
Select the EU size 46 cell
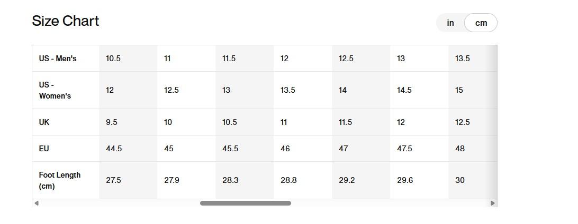(285, 149)
